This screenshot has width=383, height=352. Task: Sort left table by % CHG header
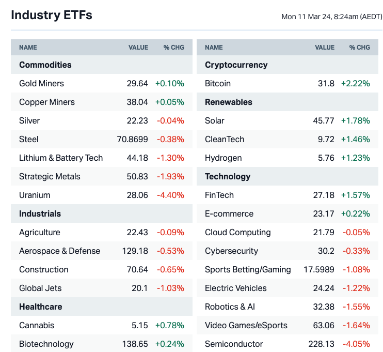(x=173, y=48)
